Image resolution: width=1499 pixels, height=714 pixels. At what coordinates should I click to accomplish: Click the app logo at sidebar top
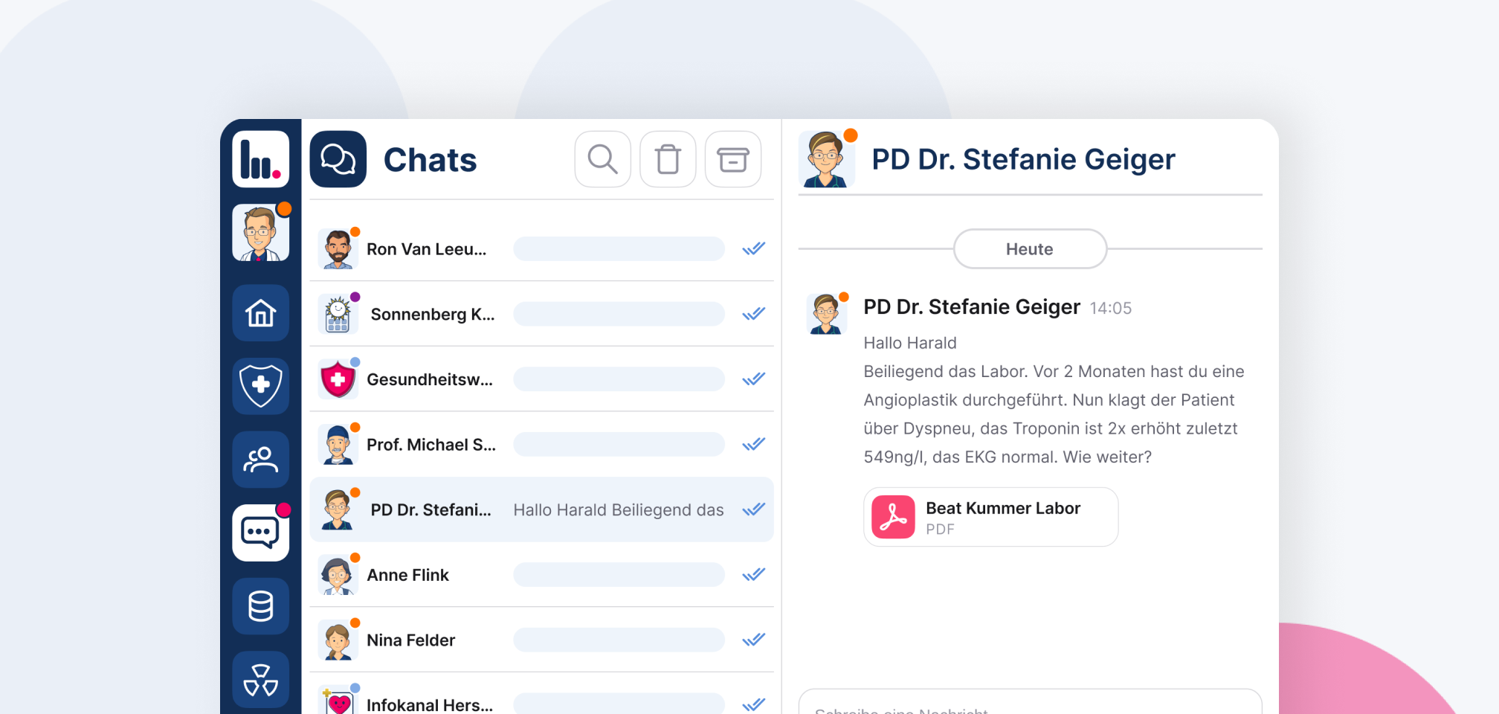click(260, 159)
